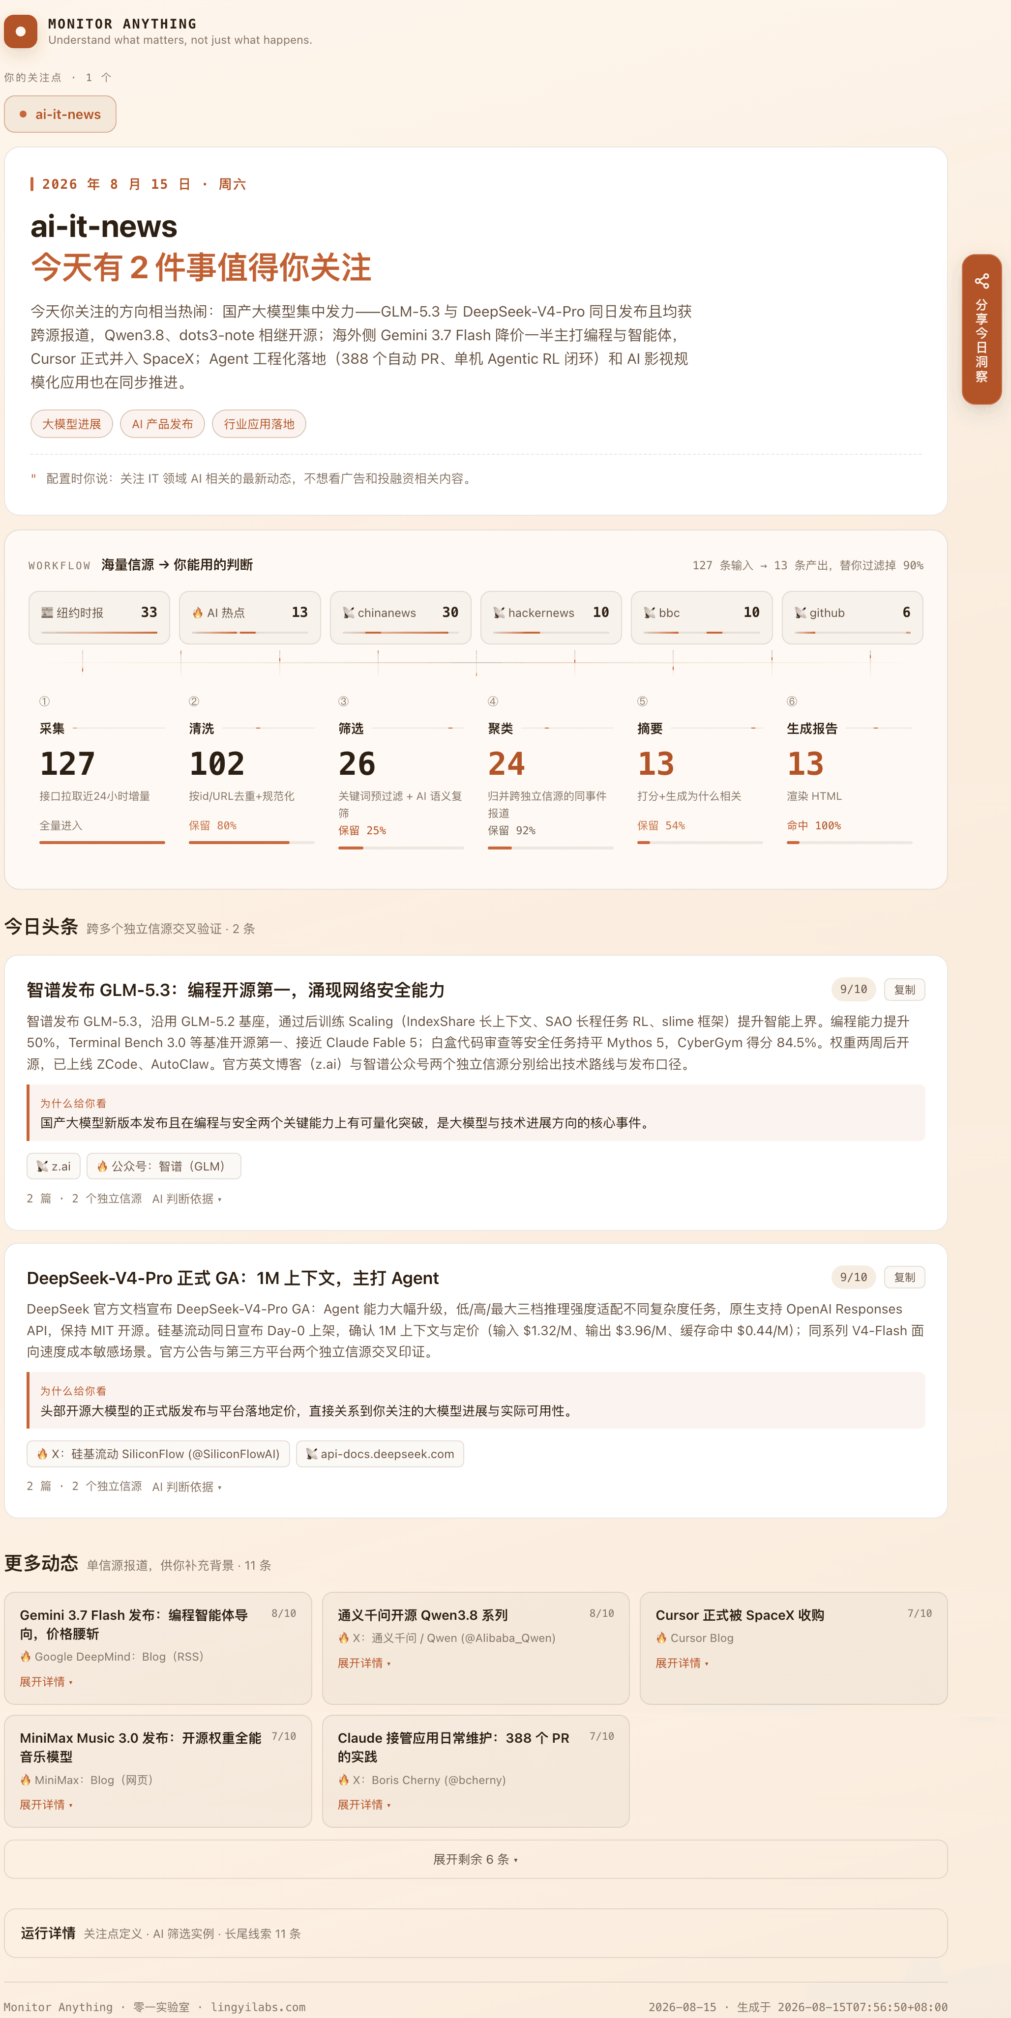Expand details of Cursor SpaceX card

682,1663
